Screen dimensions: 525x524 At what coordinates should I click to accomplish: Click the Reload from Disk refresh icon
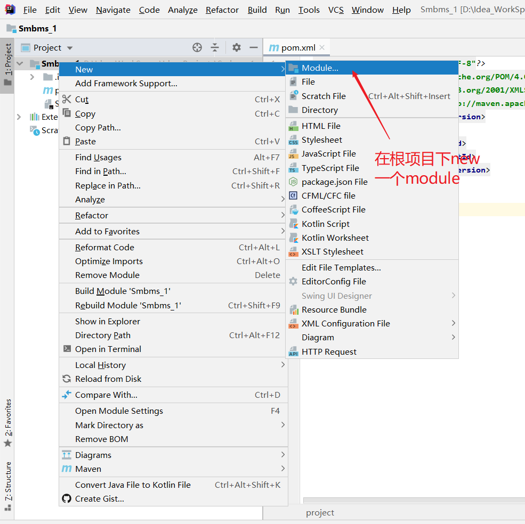tap(67, 379)
